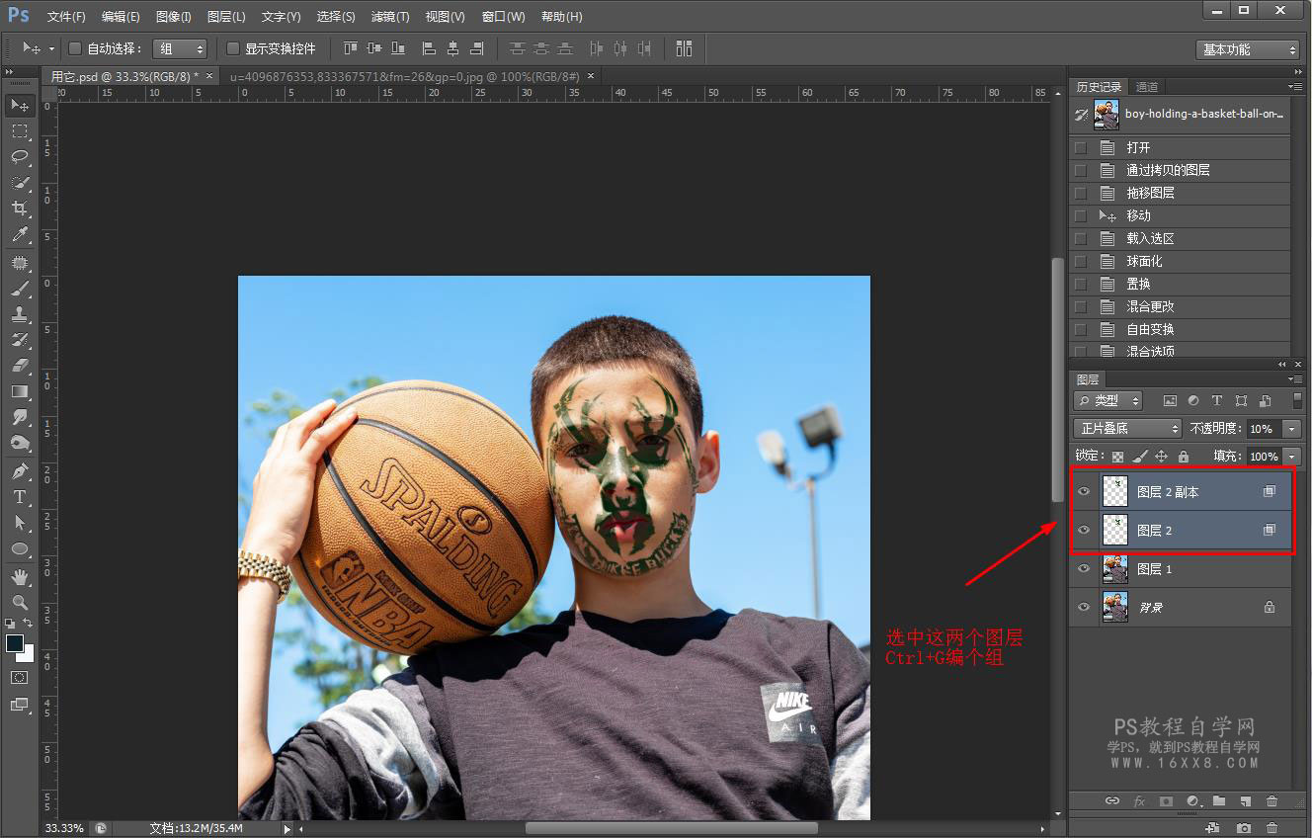Open the 正片叠底 blend mode dropdown

1128,429
